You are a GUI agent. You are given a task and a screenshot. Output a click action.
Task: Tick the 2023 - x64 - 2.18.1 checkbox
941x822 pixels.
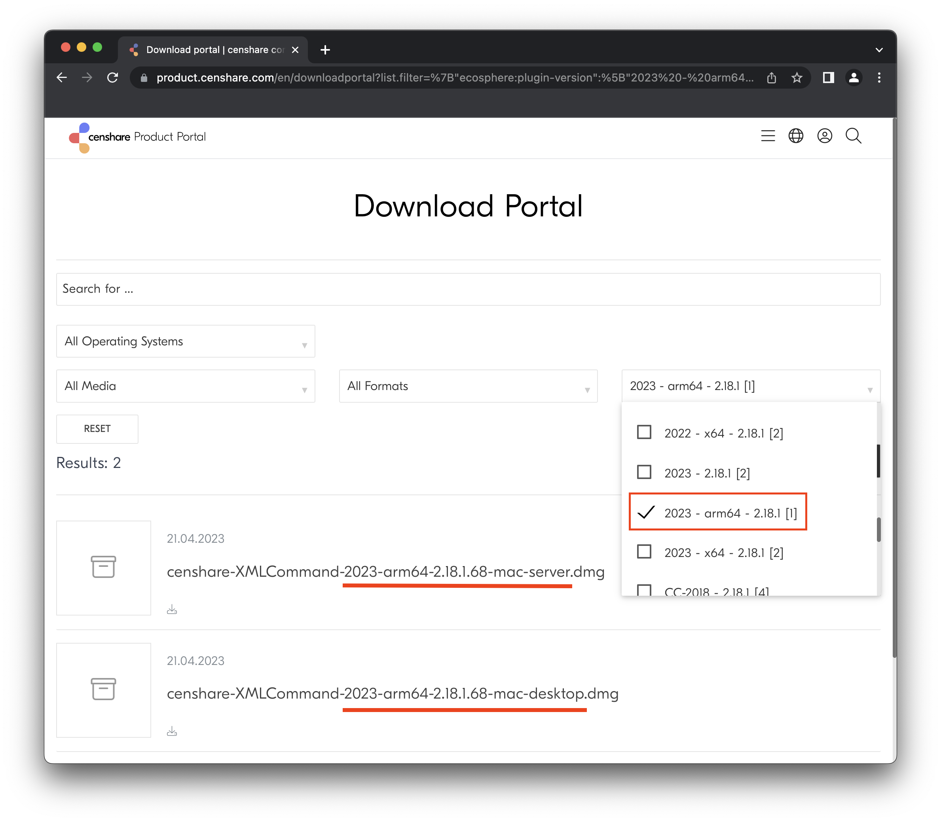(644, 552)
